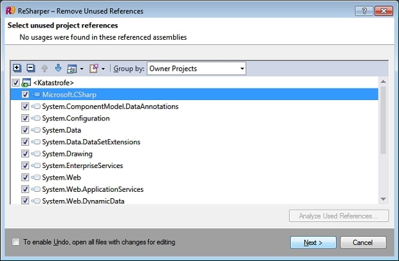Viewport: 399px width, 261px height.
Task: Select System.EnterpriseServices row
Action: (x=194, y=165)
